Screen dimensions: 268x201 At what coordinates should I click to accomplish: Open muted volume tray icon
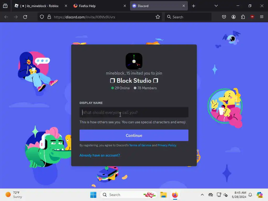(226, 195)
